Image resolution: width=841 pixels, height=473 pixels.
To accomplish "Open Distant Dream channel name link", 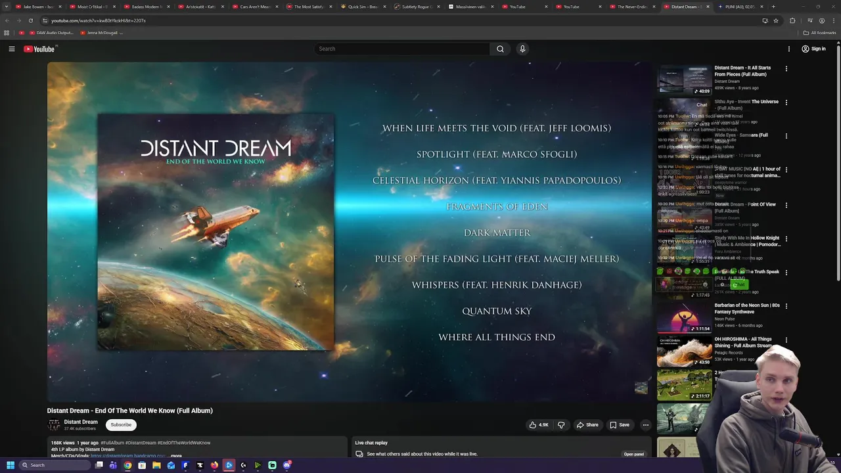I will click(x=81, y=422).
